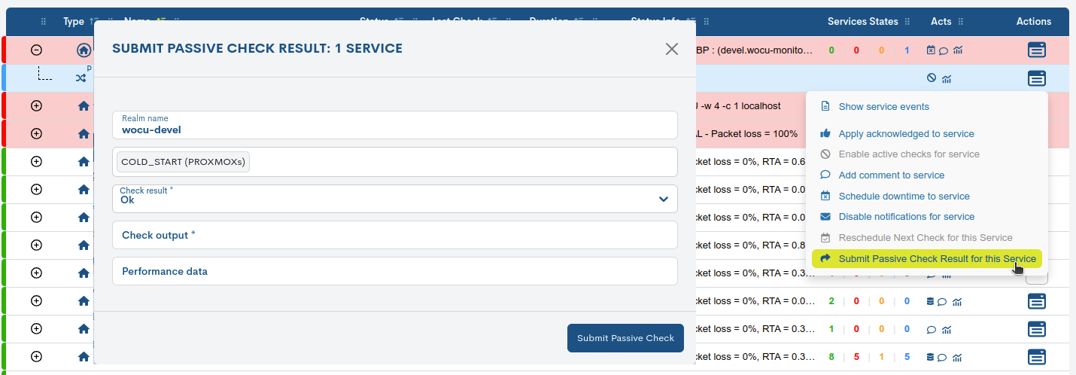Expand the RTA = 0.8 host row

pyautogui.click(x=36, y=245)
